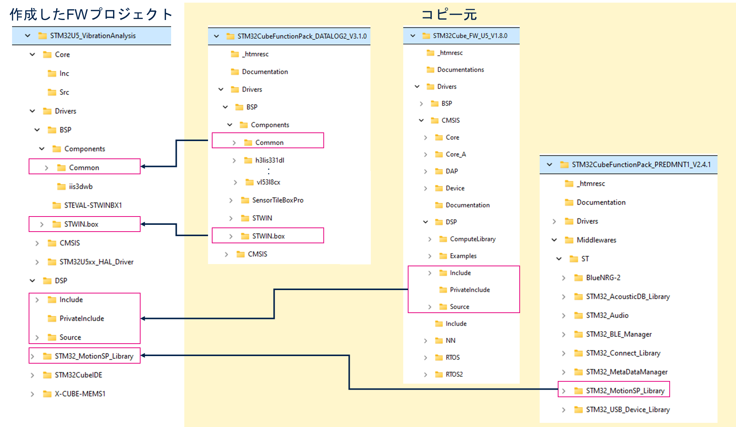This screenshot has height=427, width=736.
Task: Expand the h3lis331dl component folder
Action: pyautogui.click(x=234, y=160)
